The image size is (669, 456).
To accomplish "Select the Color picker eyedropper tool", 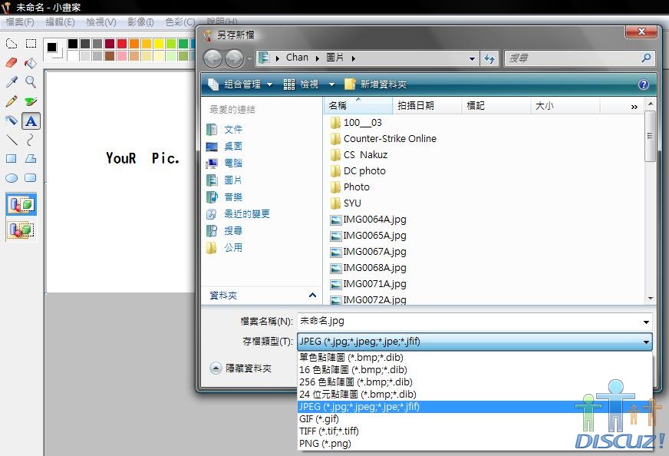I will point(12,82).
